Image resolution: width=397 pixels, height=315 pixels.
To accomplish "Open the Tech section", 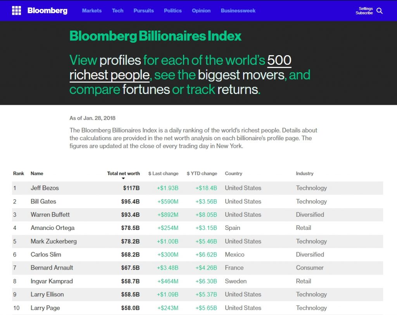I will tap(117, 10).
